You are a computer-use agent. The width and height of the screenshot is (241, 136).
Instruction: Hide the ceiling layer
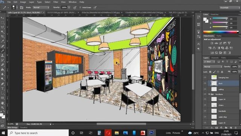(205, 89)
